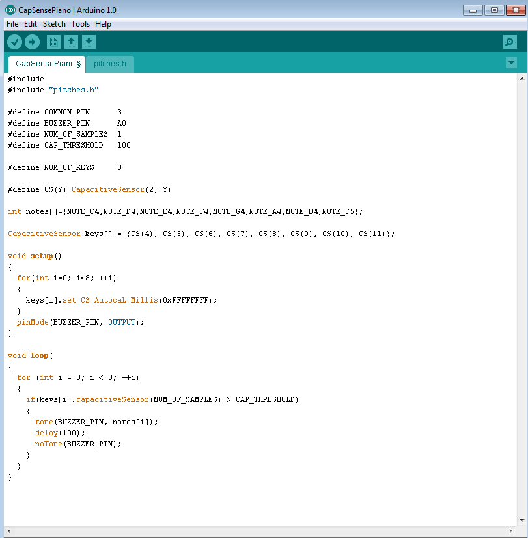Open the Sketch menu

(x=54, y=24)
